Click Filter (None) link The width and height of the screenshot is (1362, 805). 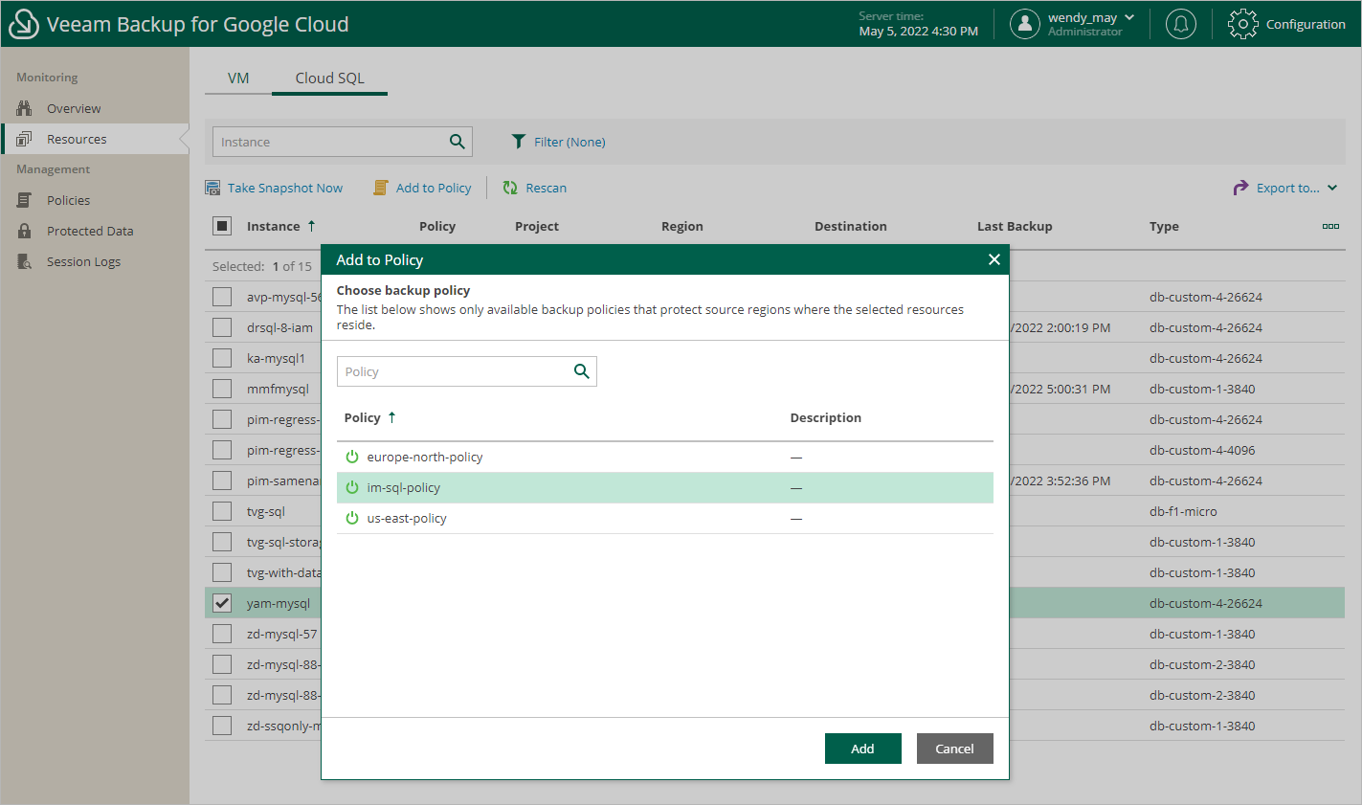pyautogui.click(x=569, y=142)
